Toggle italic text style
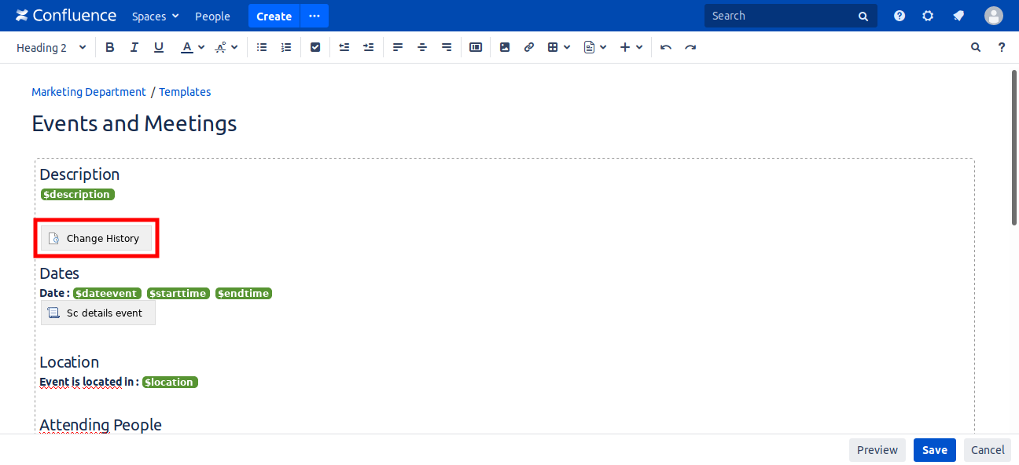The image size is (1019, 465). tap(134, 47)
